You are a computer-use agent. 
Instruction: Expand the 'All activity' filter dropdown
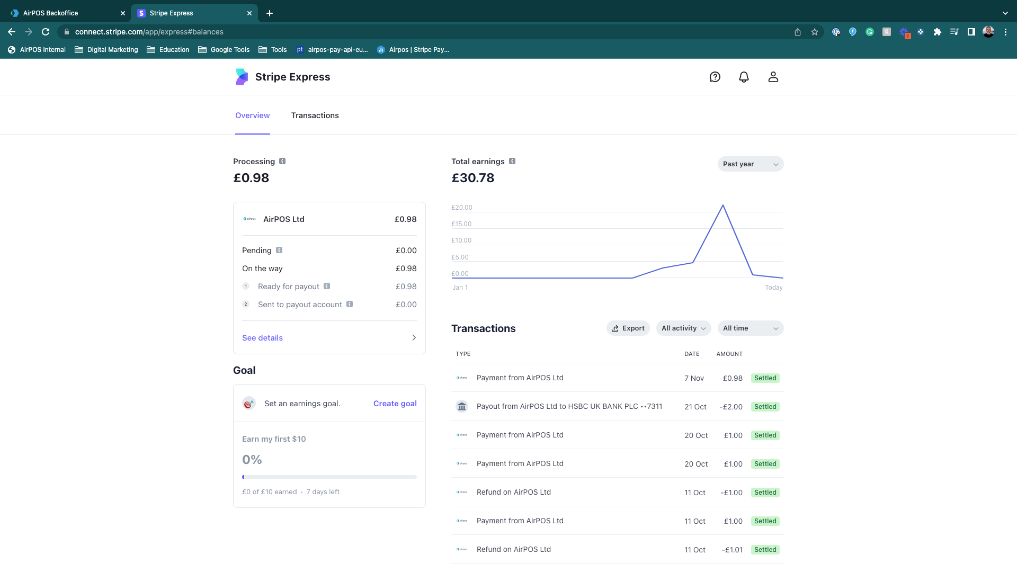coord(683,328)
